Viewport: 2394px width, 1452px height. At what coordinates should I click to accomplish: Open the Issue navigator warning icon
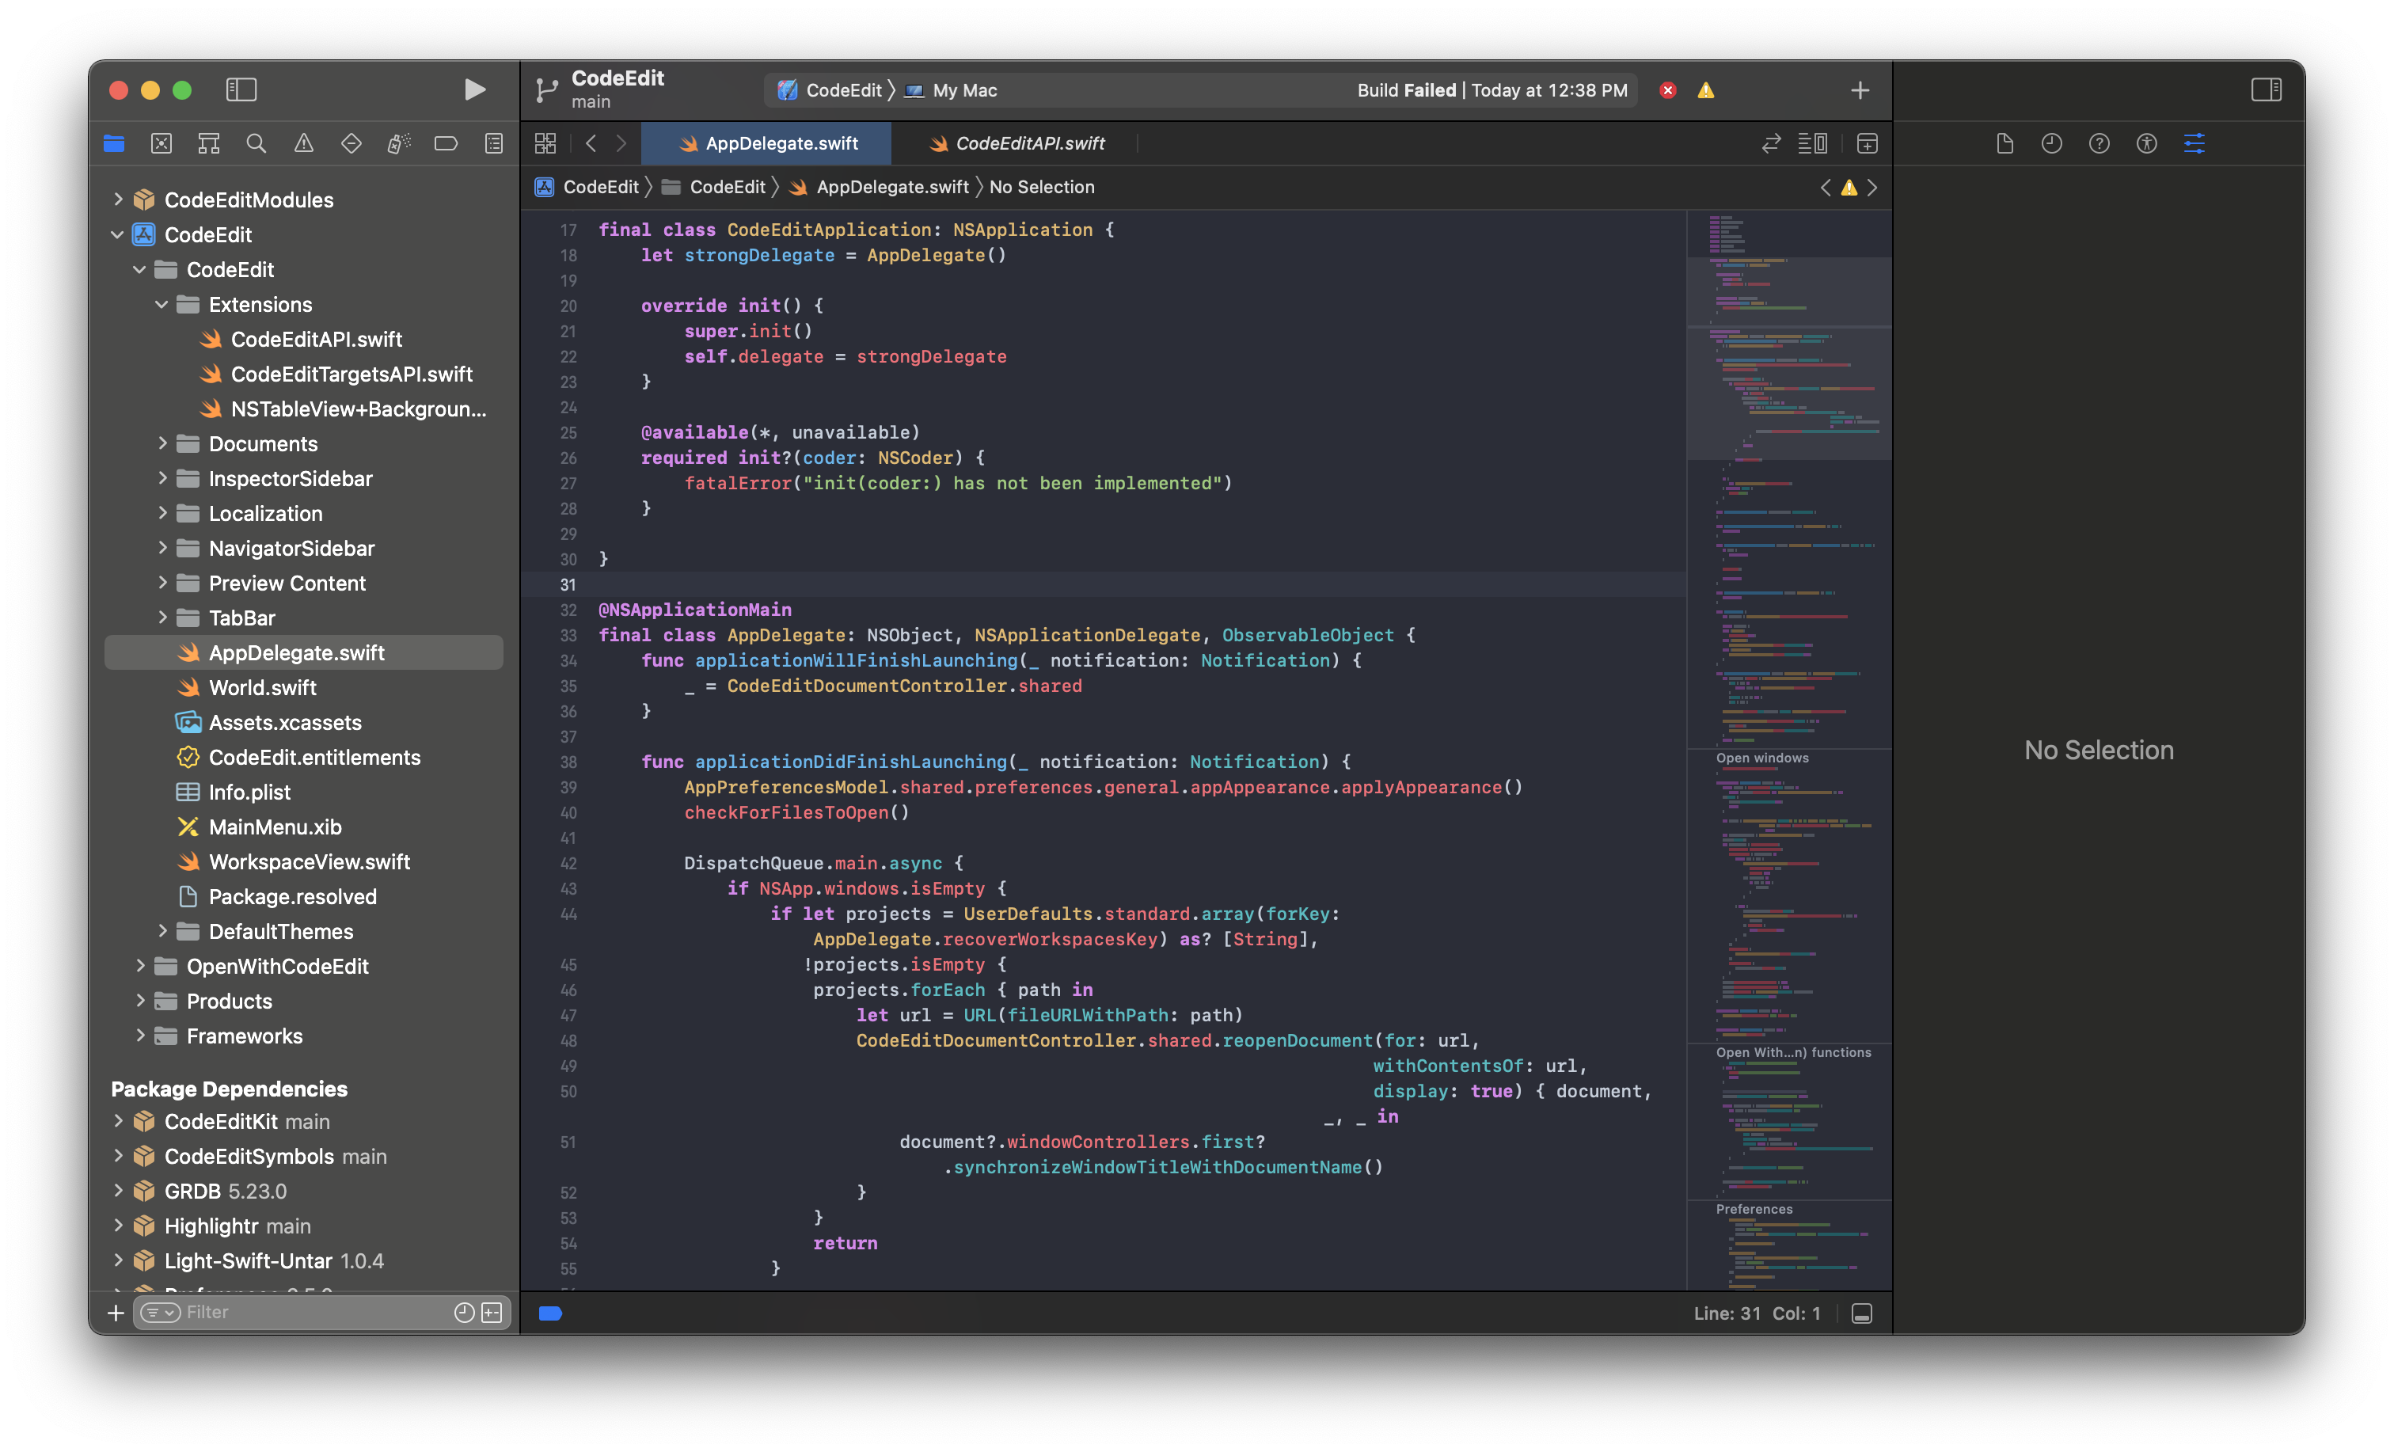[304, 144]
